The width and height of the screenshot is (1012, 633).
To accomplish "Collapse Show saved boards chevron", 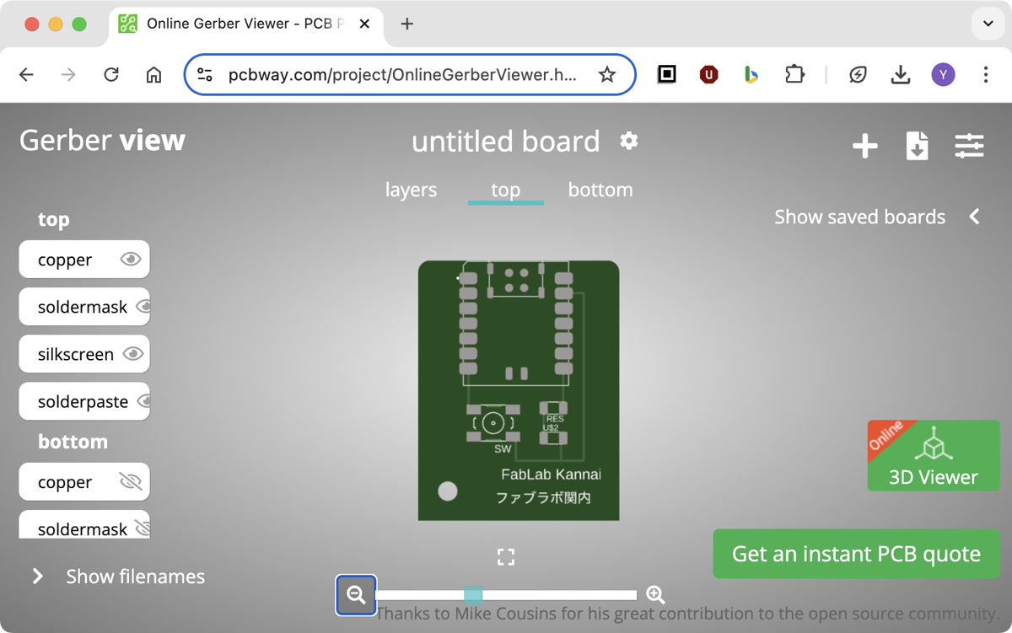I will click(974, 217).
